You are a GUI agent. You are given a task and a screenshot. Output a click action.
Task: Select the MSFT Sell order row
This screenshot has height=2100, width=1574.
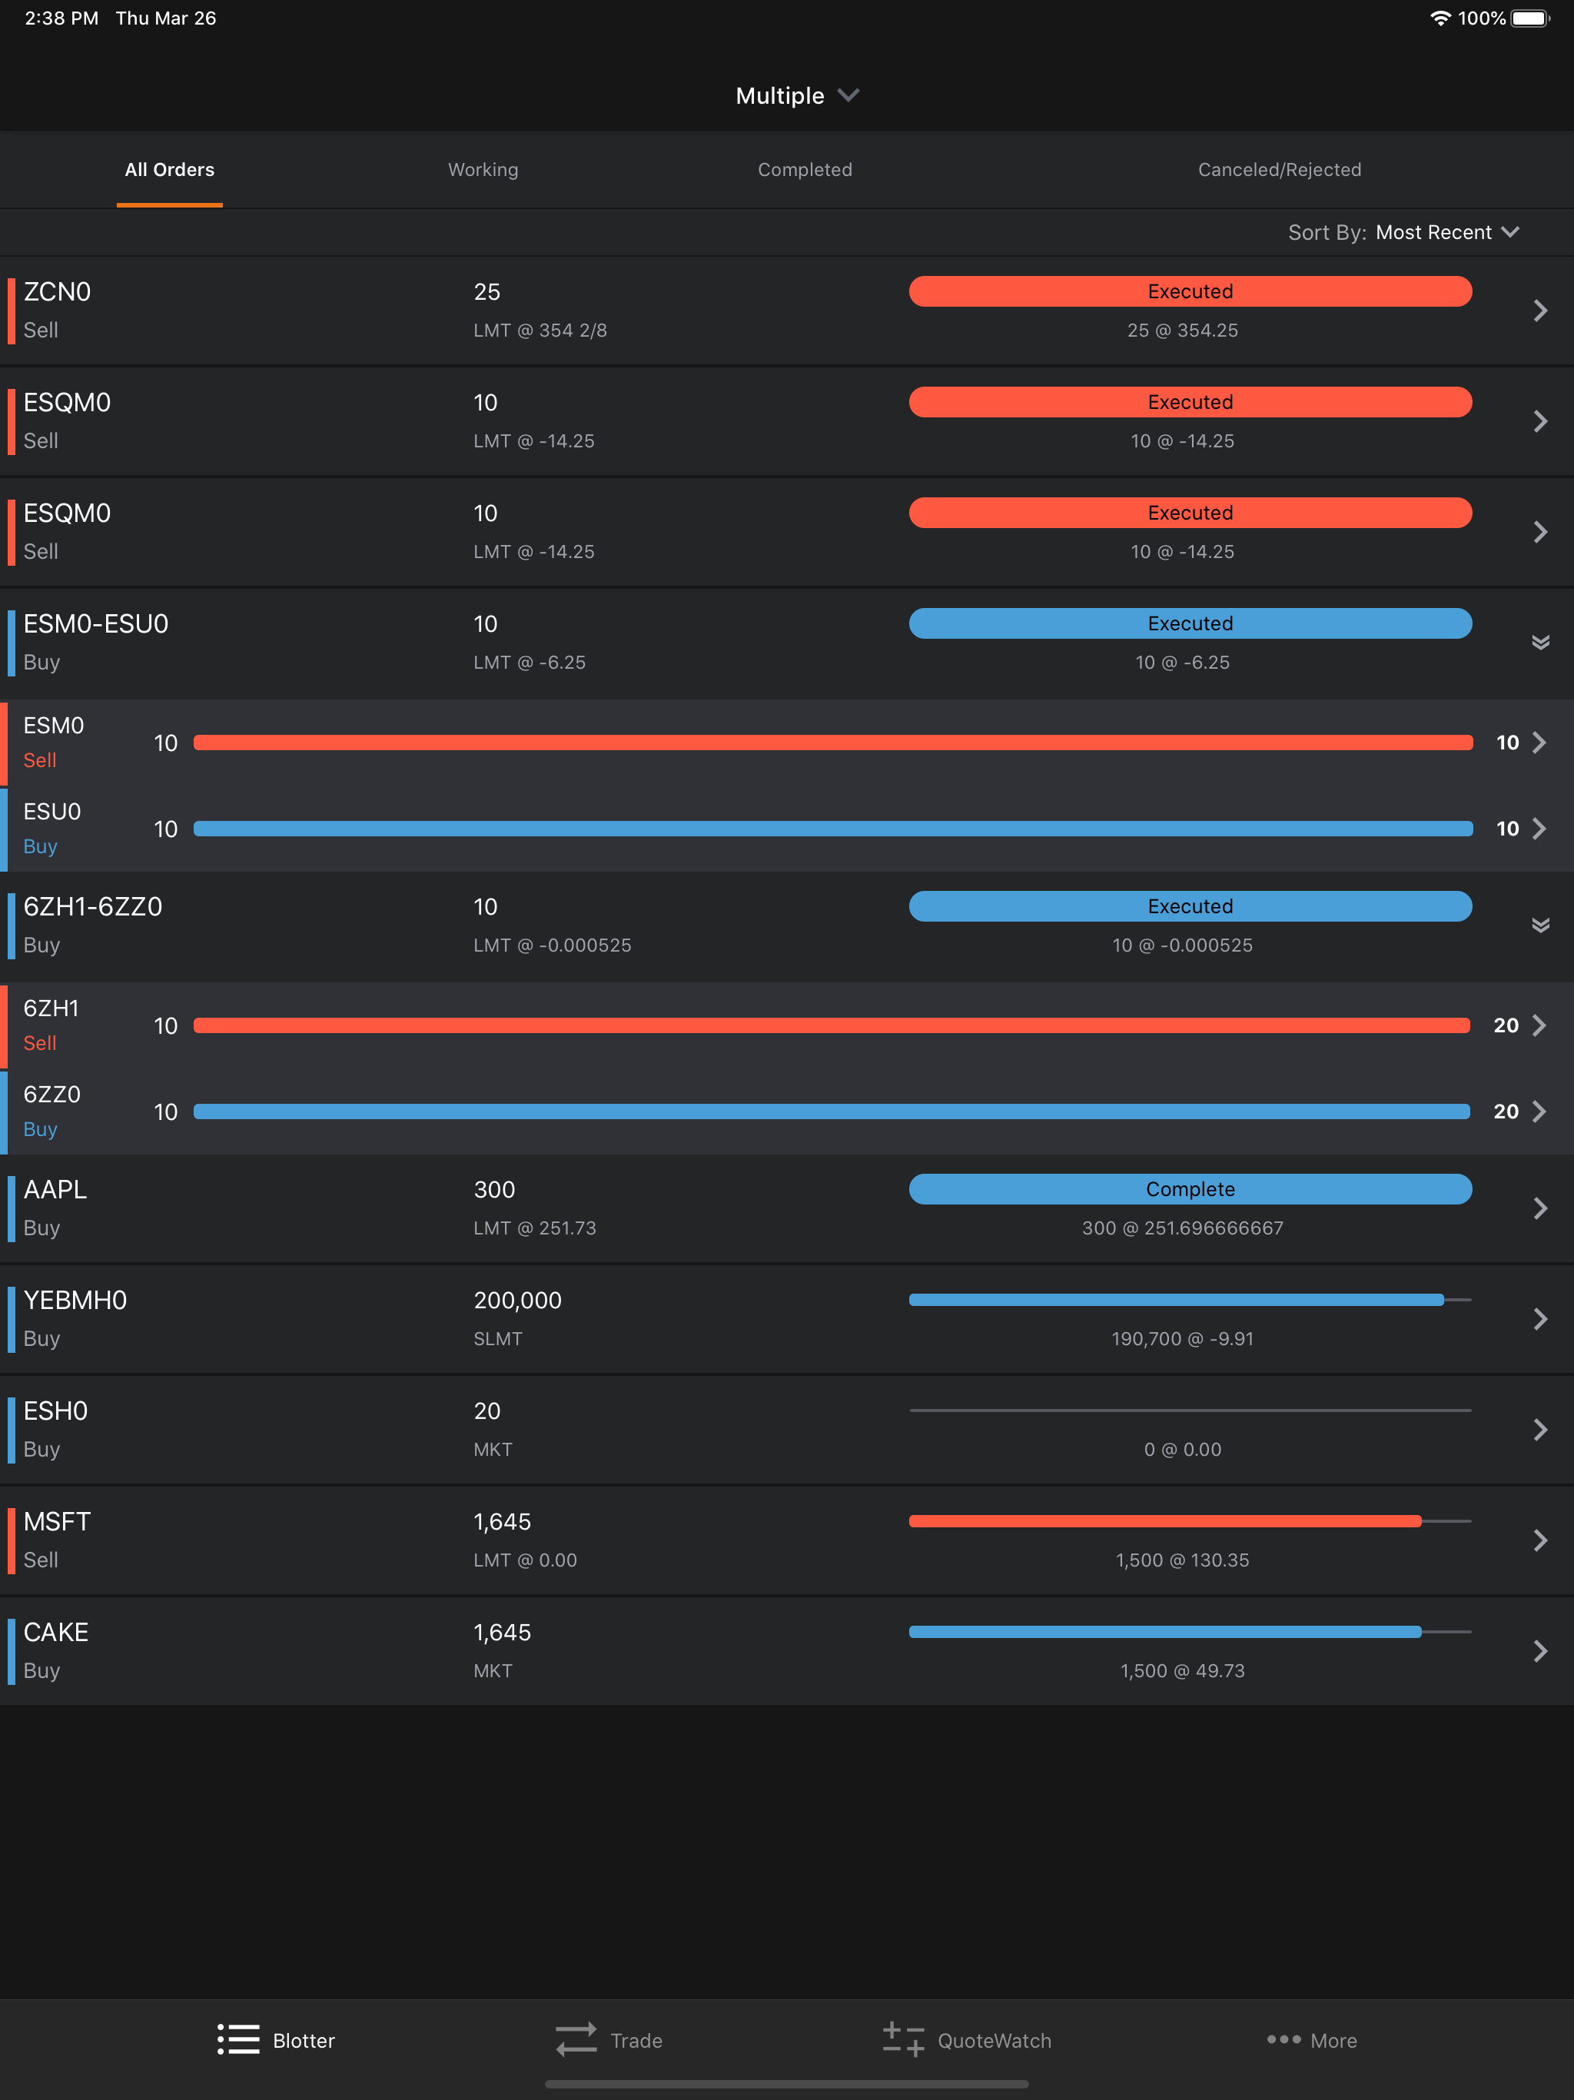click(x=787, y=1541)
